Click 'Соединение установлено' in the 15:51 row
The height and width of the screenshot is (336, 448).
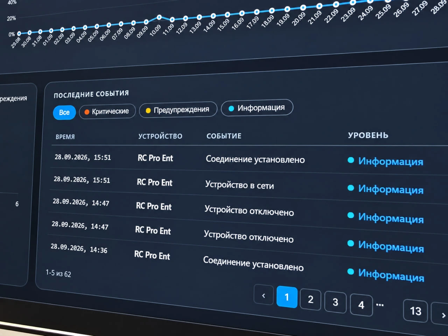[255, 159]
